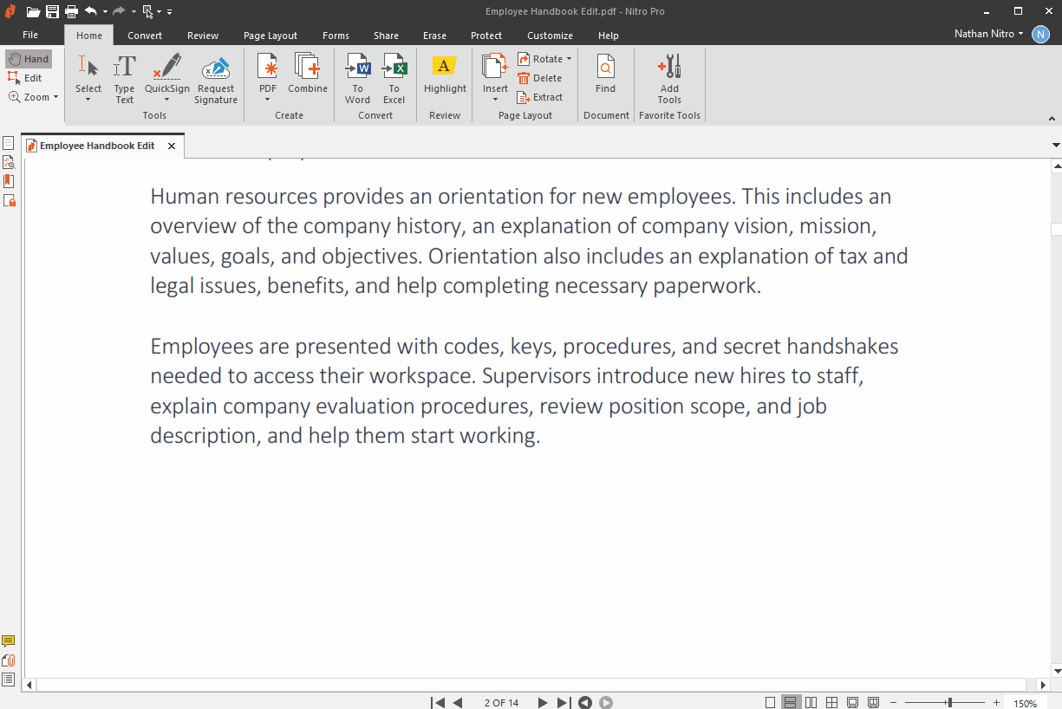Select the Hand tool

point(29,58)
